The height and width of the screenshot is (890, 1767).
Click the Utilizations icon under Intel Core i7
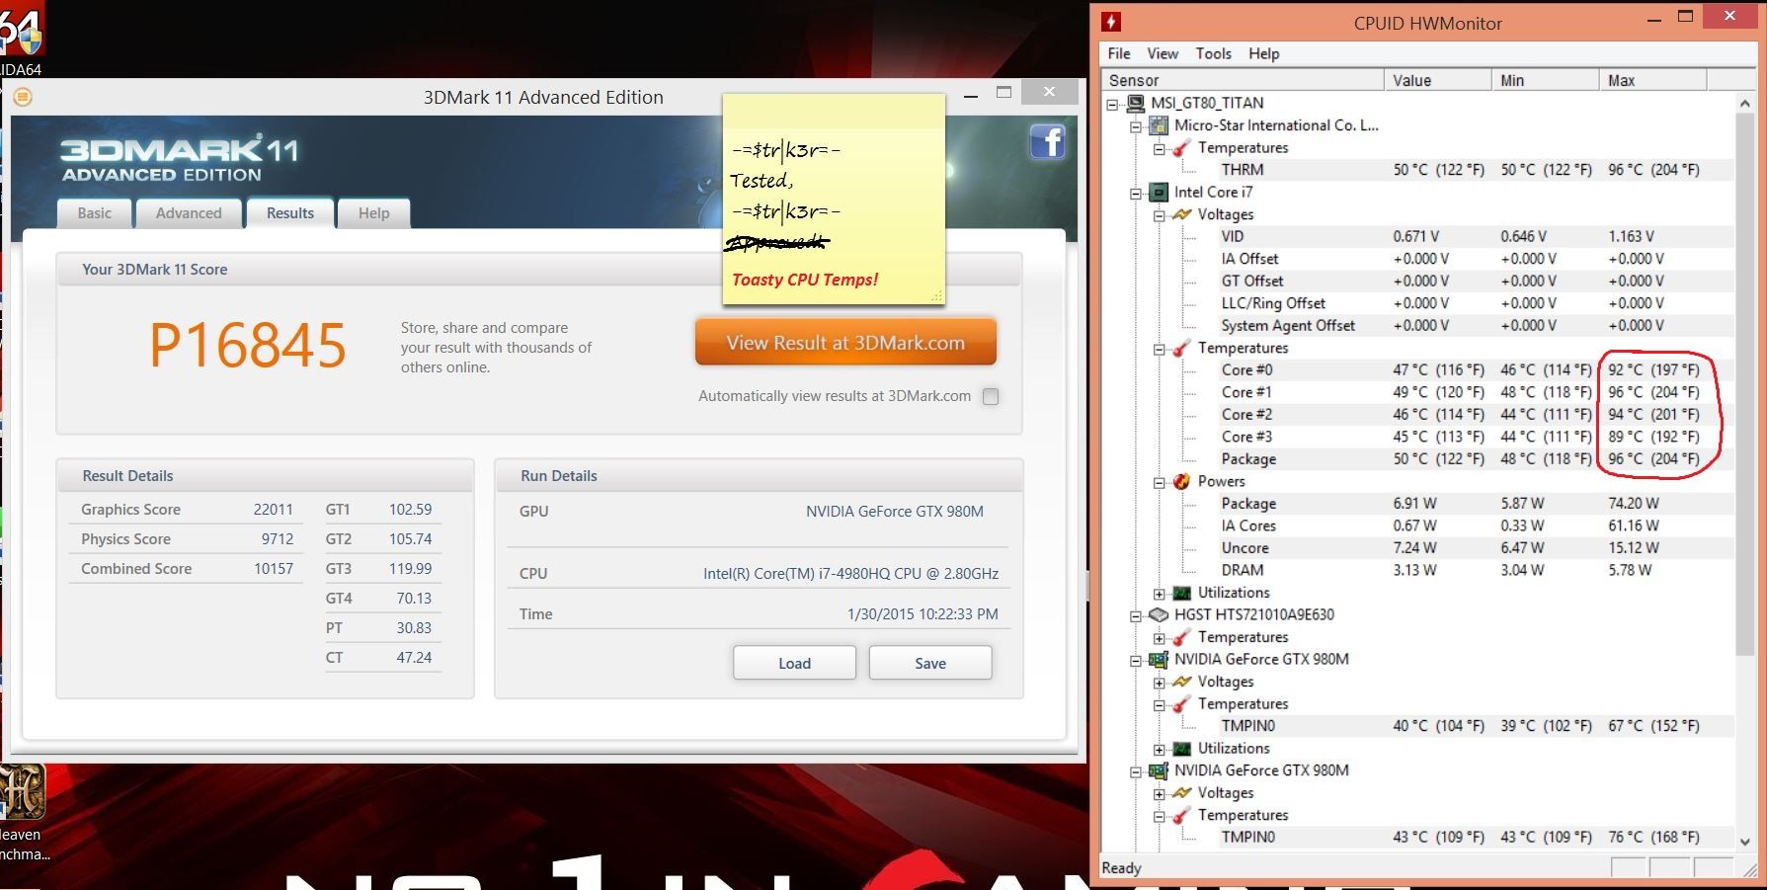point(1181,593)
